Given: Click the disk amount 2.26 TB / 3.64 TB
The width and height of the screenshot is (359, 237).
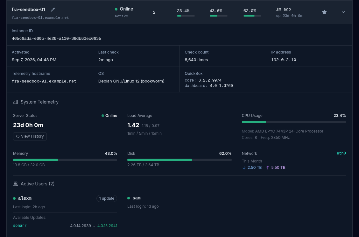Looking at the screenshot, I should click(143, 165).
